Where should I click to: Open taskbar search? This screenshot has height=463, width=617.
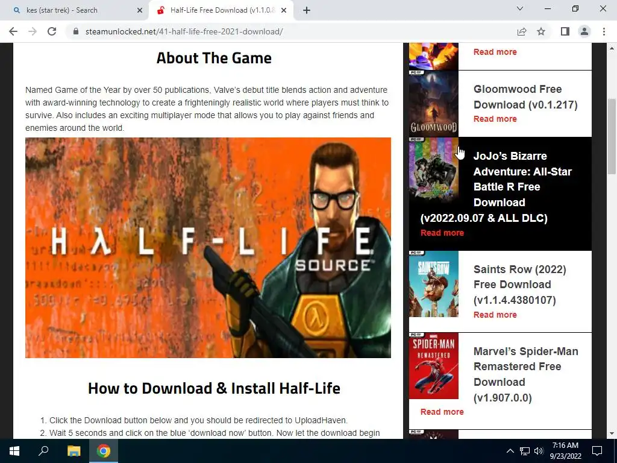(x=43, y=451)
